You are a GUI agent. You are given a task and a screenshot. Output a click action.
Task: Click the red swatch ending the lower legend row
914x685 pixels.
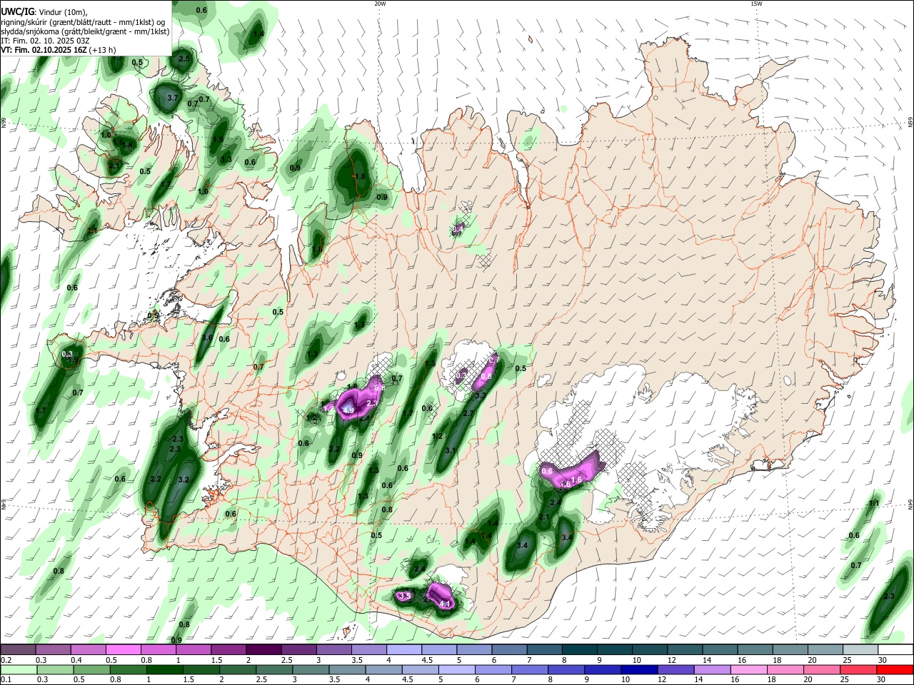(895, 669)
